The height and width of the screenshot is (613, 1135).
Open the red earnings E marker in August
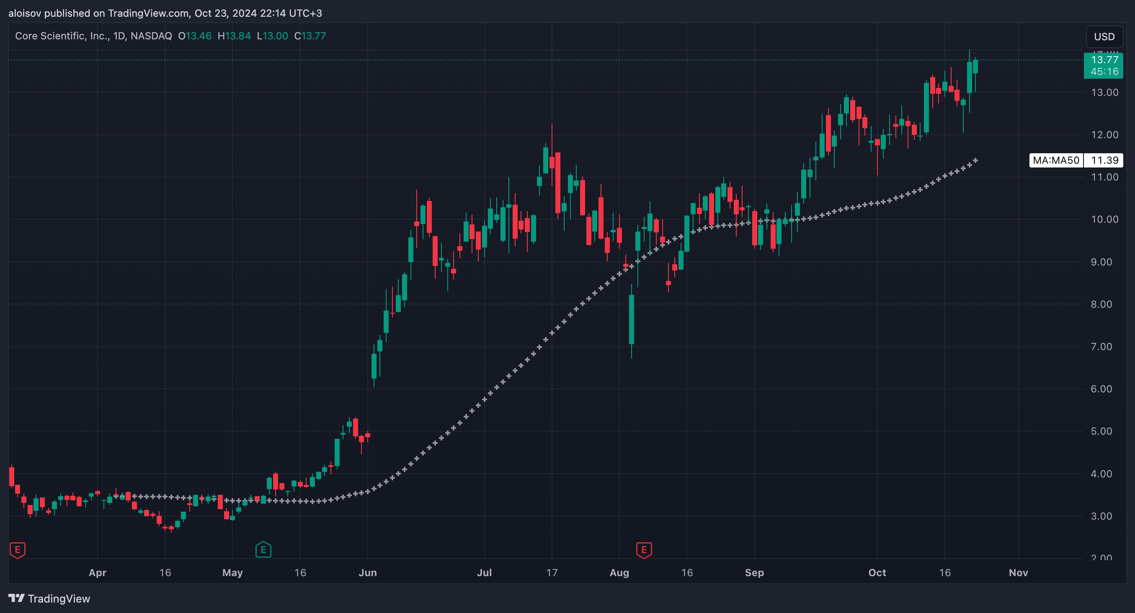pos(644,550)
